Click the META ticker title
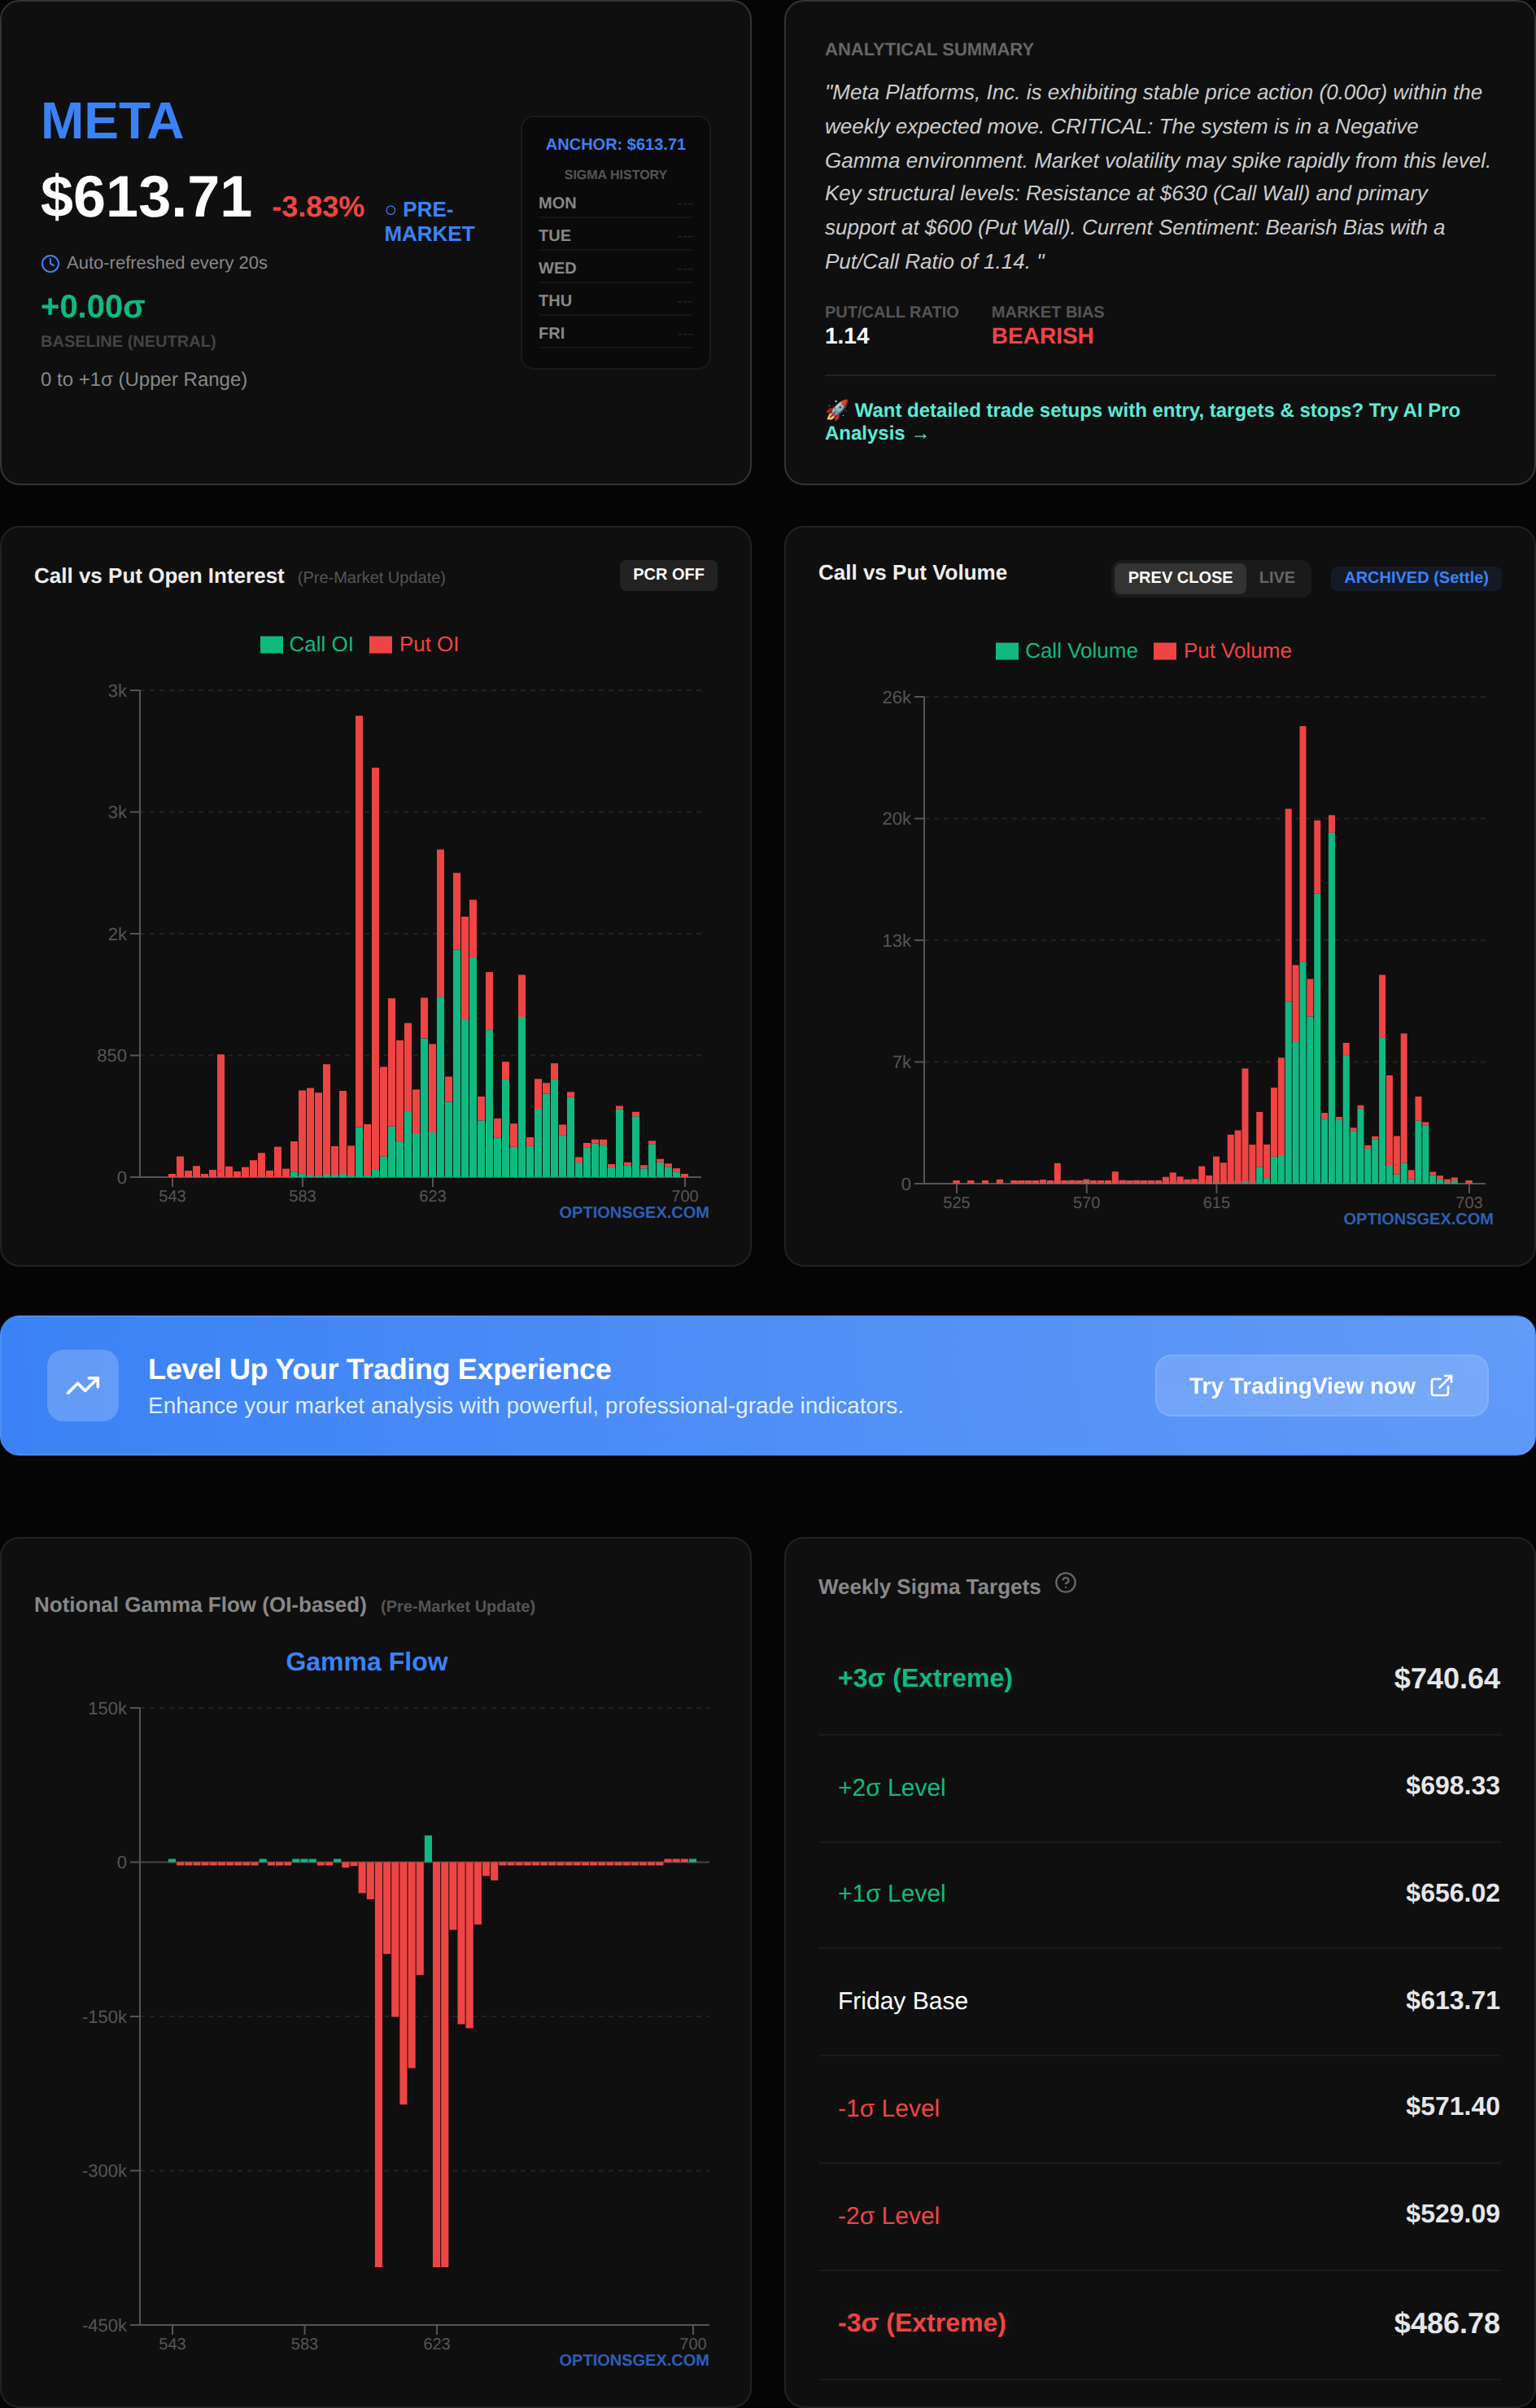The image size is (1536, 2408). point(112,121)
